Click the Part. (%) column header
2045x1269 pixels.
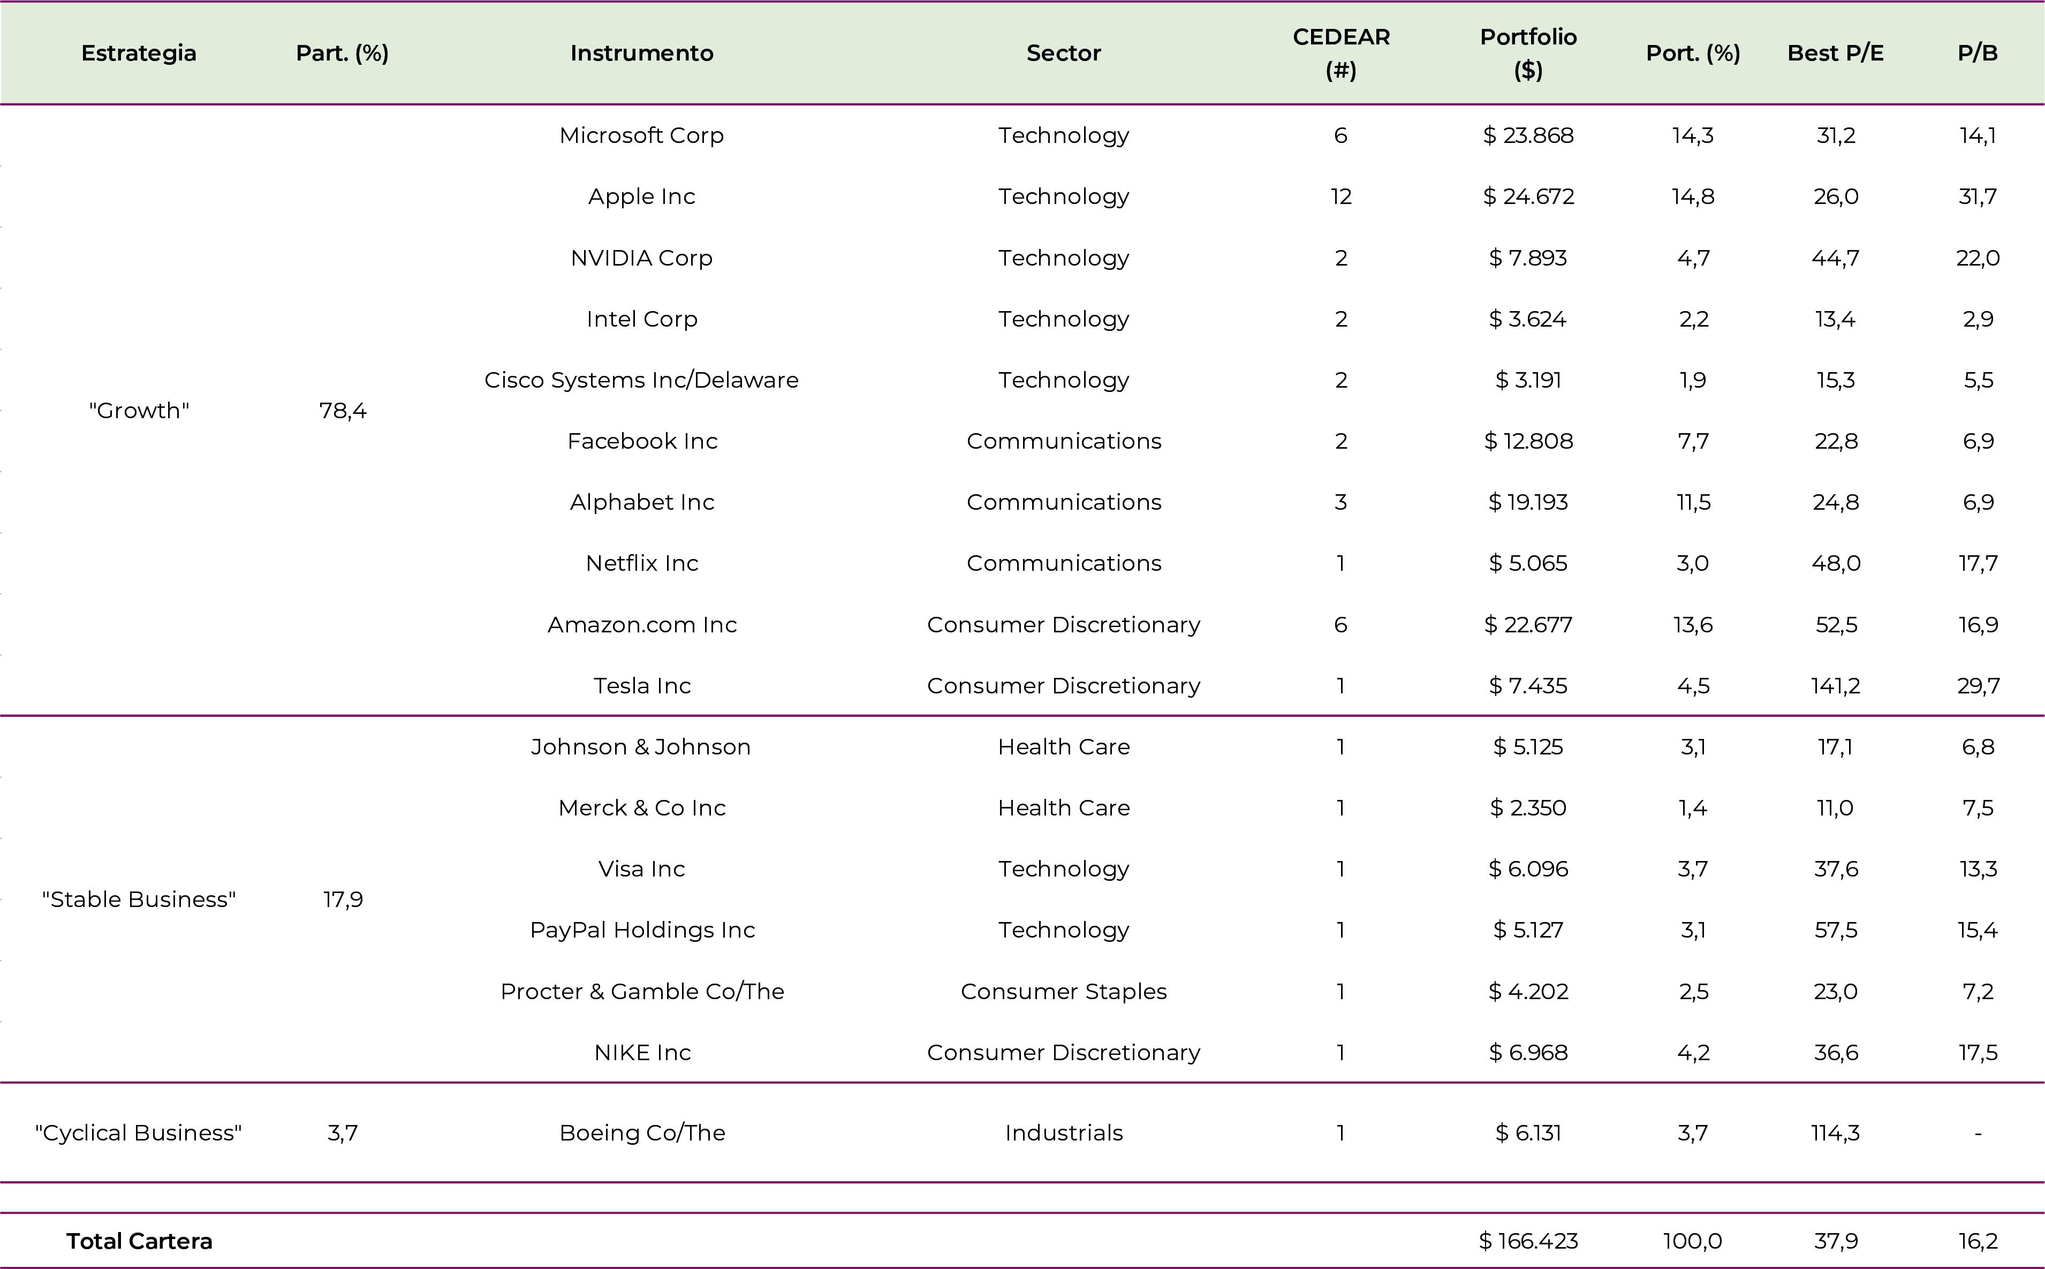[x=343, y=53]
